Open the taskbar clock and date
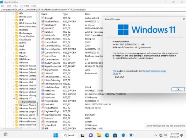The image size is (186, 138). point(175,135)
